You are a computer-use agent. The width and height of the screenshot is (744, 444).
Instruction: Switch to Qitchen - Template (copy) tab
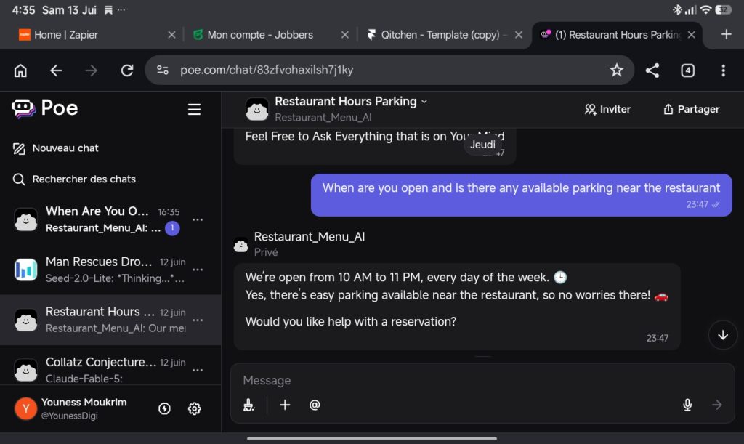(x=437, y=35)
